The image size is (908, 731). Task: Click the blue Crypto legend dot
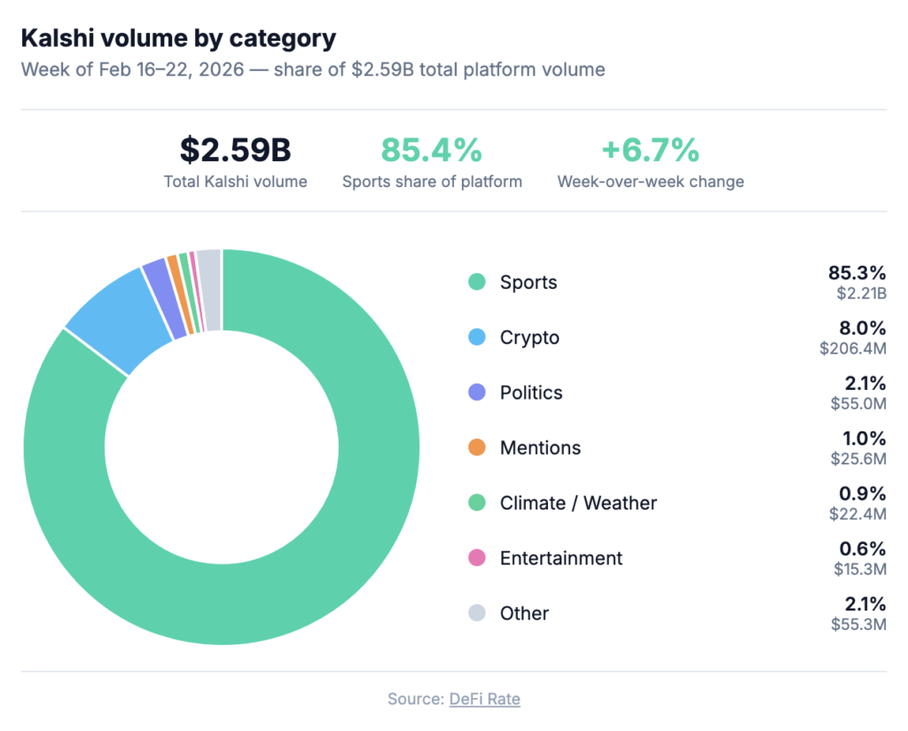[477, 338]
